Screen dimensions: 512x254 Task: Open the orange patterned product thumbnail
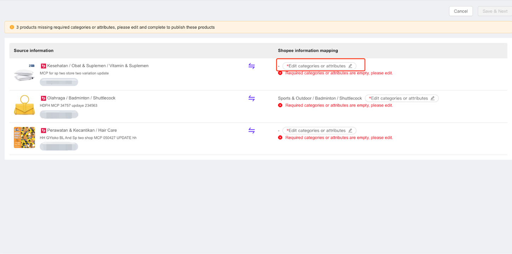pyautogui.click(x=24, y=137)
